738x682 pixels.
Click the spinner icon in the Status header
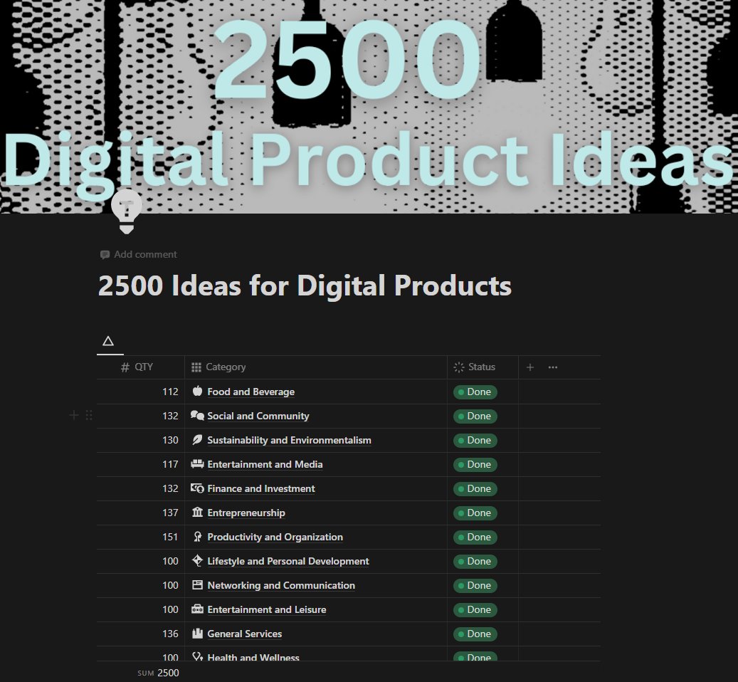[458, 367]
